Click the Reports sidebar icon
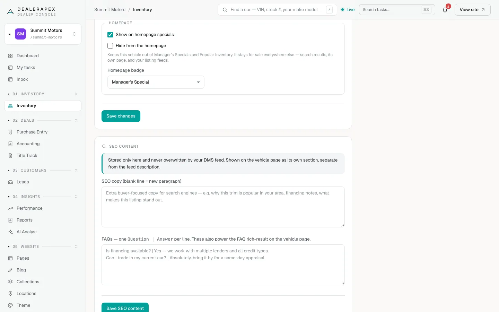Screen dimensions: 499x312 point(10,220)
